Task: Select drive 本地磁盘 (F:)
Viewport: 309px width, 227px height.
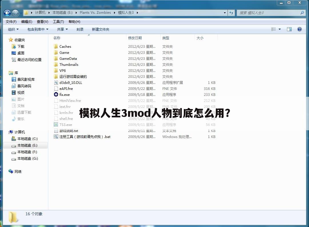Action: point(27,152)
